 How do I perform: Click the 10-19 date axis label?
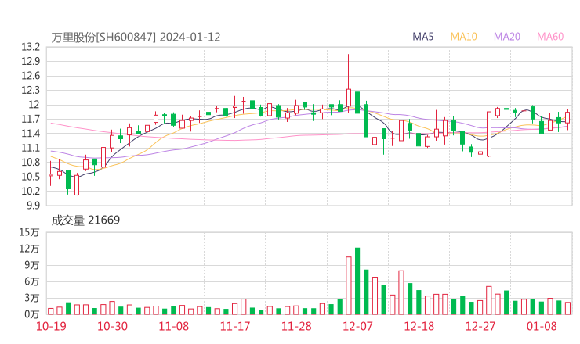(x=51, y=326)
